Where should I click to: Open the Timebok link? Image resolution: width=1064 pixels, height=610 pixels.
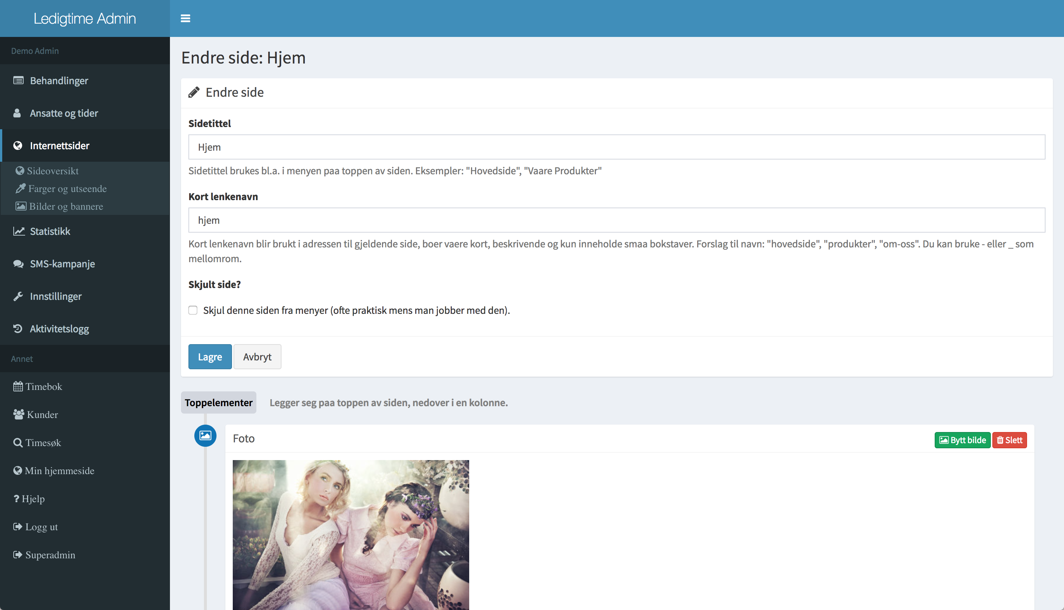coord(44,386)
